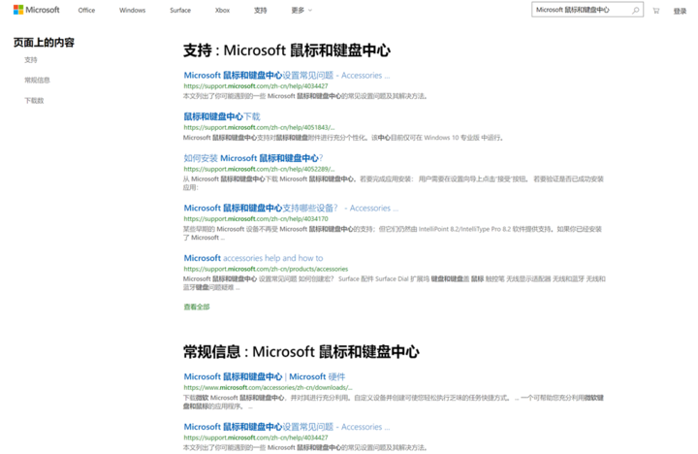This screenshot has height=454, width=698.
Task: Open the 支持 menu item
Action: tap(261, 11)
